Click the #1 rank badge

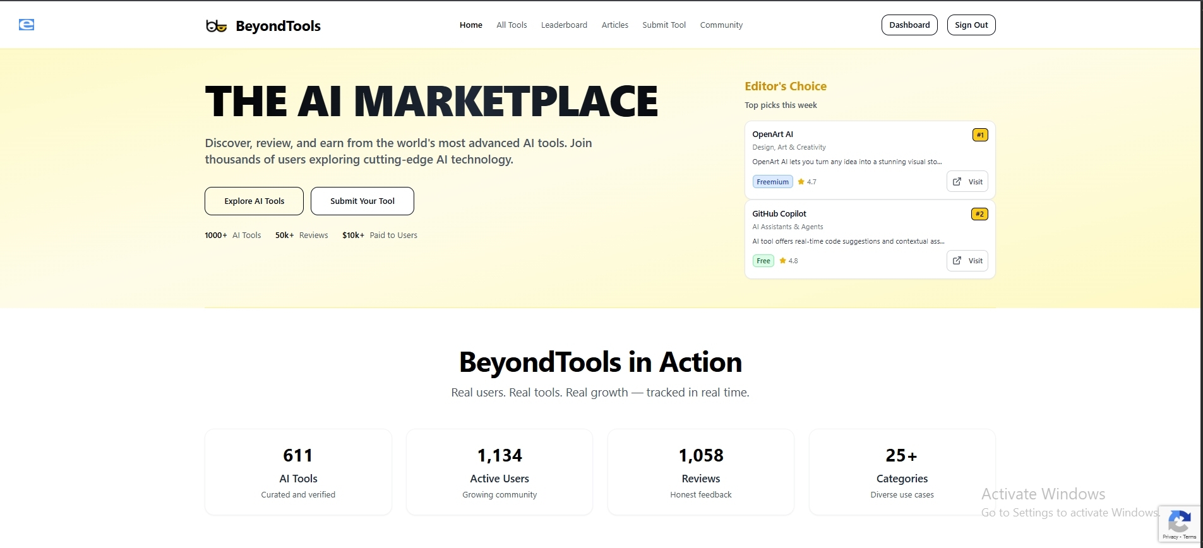[979, 134]
